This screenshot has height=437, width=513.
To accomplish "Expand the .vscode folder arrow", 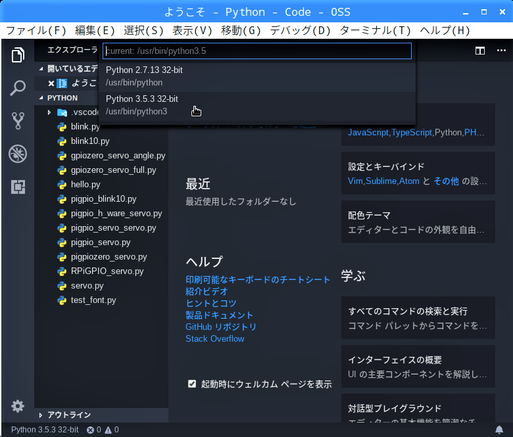I will pos(49,112).
